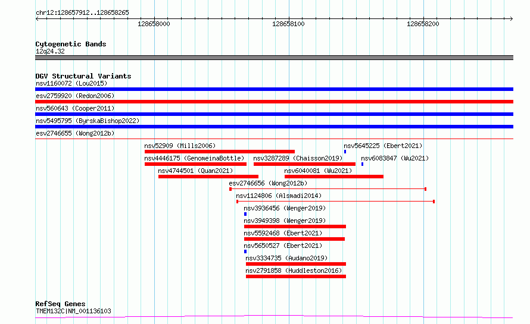Click the right arrow end of the ruler

512,19
